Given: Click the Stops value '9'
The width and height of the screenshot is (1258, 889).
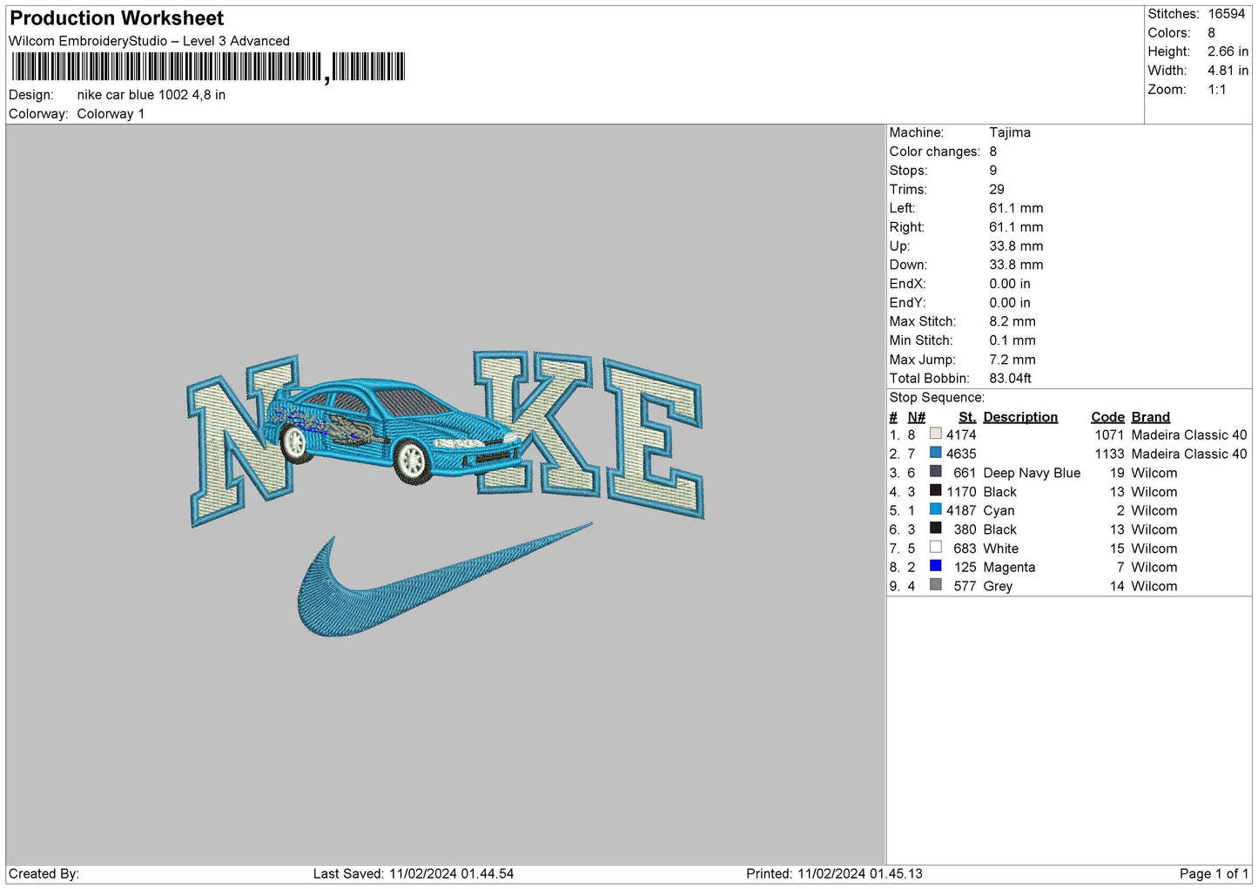Looking at the screenshot, I should 993,171.
